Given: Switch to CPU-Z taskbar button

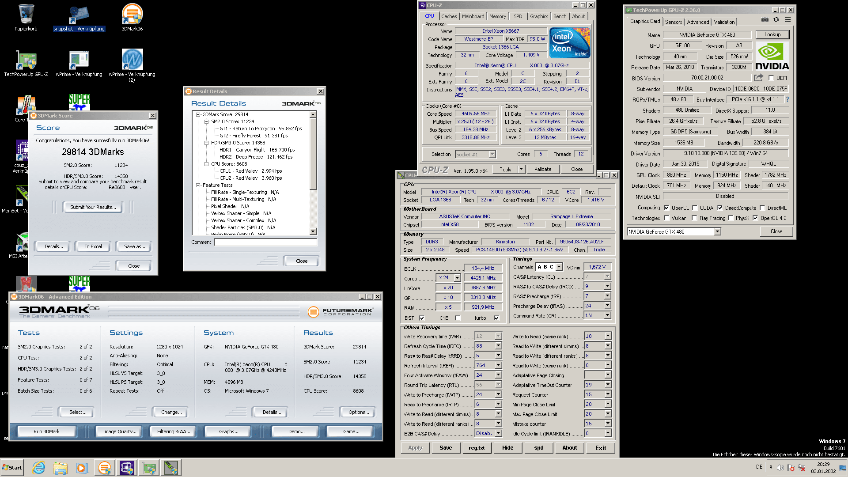Looking at the screenshot, I should (127, 468).
